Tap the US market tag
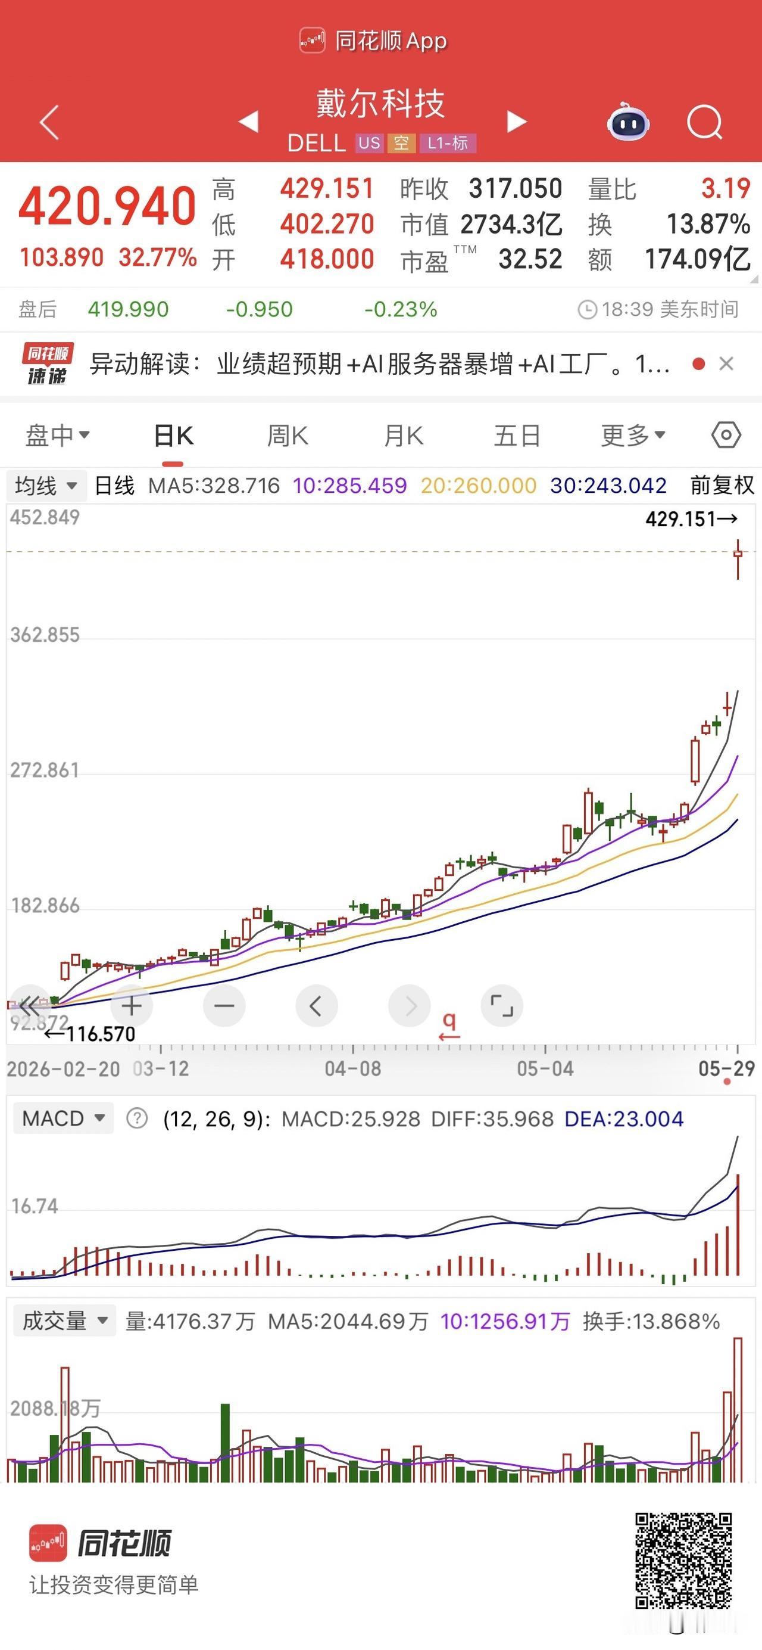This screenshot has width=762, height=1650. point(369,143)
